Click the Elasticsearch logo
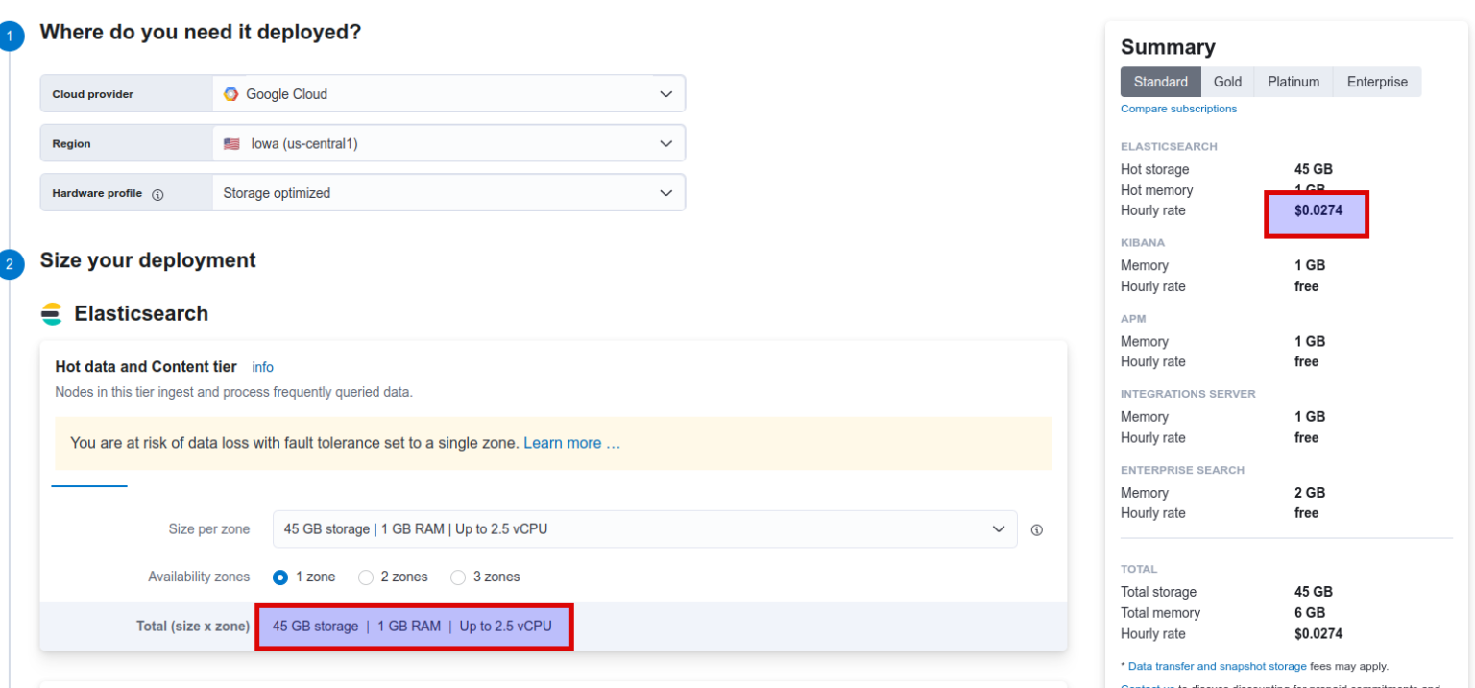Viewport: 1475px width, 688px height. tap(52, 313)
